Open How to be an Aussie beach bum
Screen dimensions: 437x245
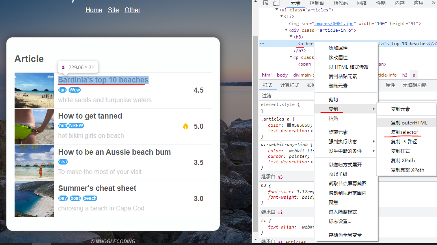pyautogui.click(x=115, y=152)
